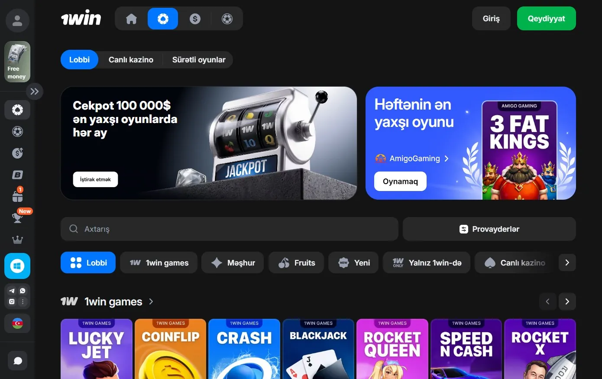Click the Giriş login button
This screenshot has width=602, height=379.
pyautogui.click(x=491, y=19)
